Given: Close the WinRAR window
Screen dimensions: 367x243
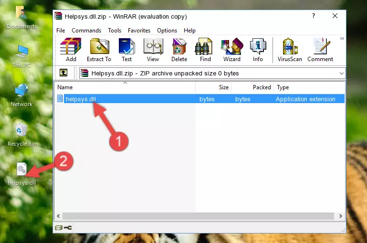Looking at the screenshot, I should [x=335, y=16].
